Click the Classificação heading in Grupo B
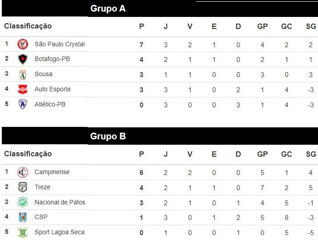The height and width of the screenshot is (240, 318). (x=28, y=154)
